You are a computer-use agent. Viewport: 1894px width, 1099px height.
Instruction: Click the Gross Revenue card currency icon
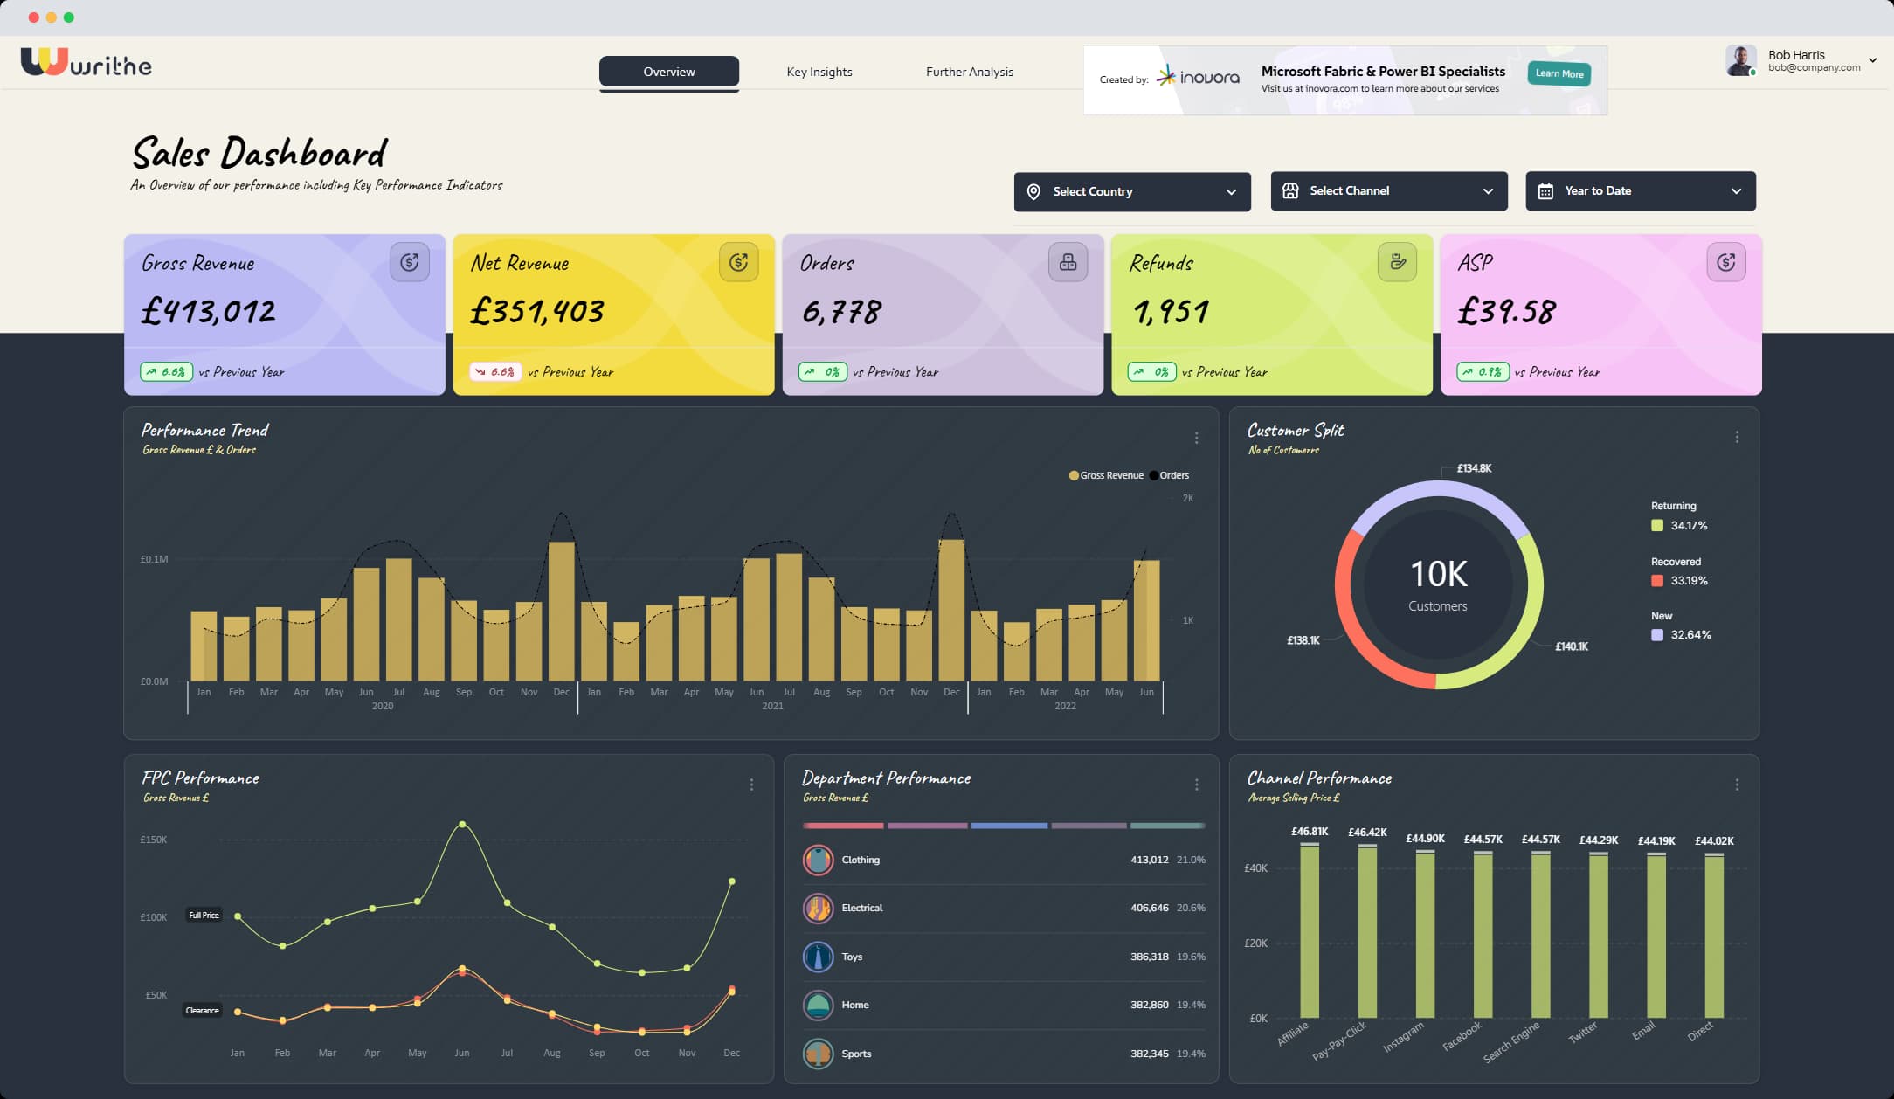click(x=409, y=262)
